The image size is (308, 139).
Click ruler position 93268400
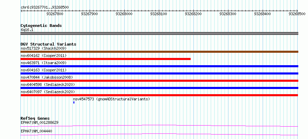point(263,14)
